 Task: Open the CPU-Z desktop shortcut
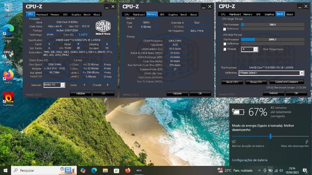[8, 57]
